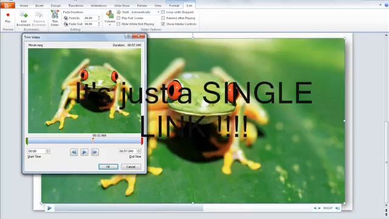The height and width of the screenshot is (219, 389).
Task: Open the Trim Video tool
Action: pos(55,18)
